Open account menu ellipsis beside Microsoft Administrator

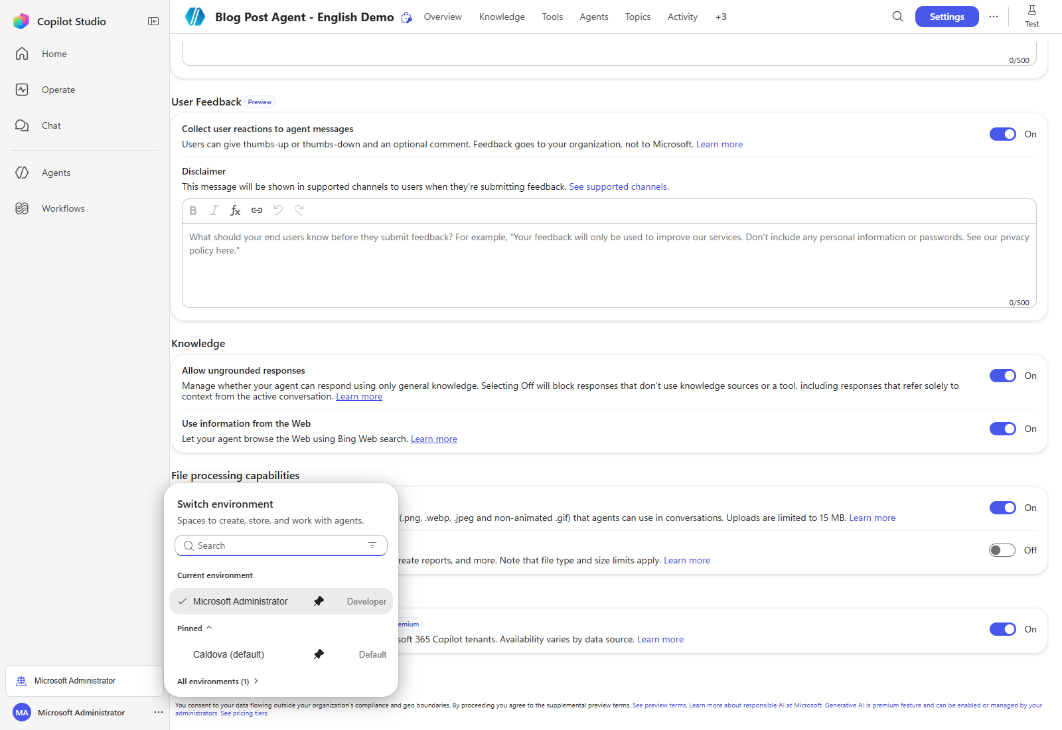(x=159, y=712)
